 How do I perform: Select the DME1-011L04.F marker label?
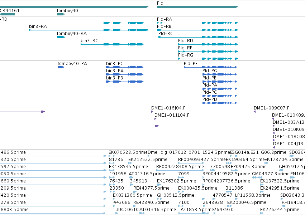[x=172, y=115]
